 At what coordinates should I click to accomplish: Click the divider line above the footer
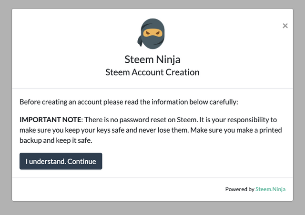[152, 177]
